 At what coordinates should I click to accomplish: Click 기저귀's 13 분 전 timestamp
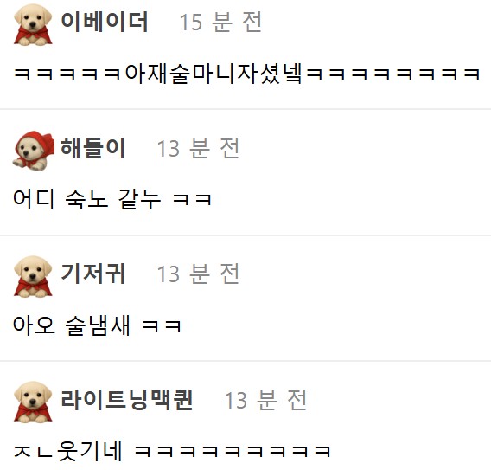[x=198, y=274]
